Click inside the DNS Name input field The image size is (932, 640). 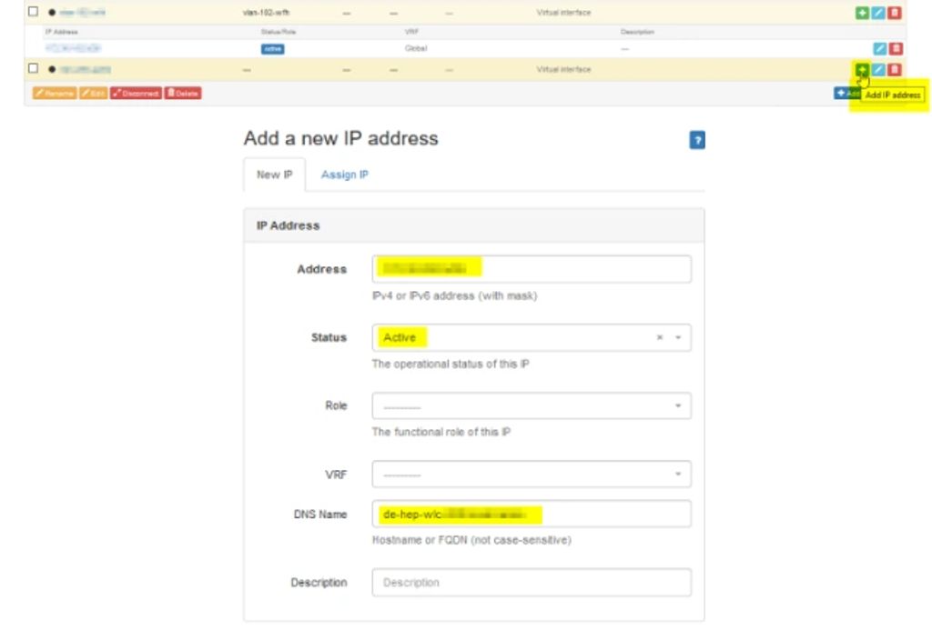[531, 514]
